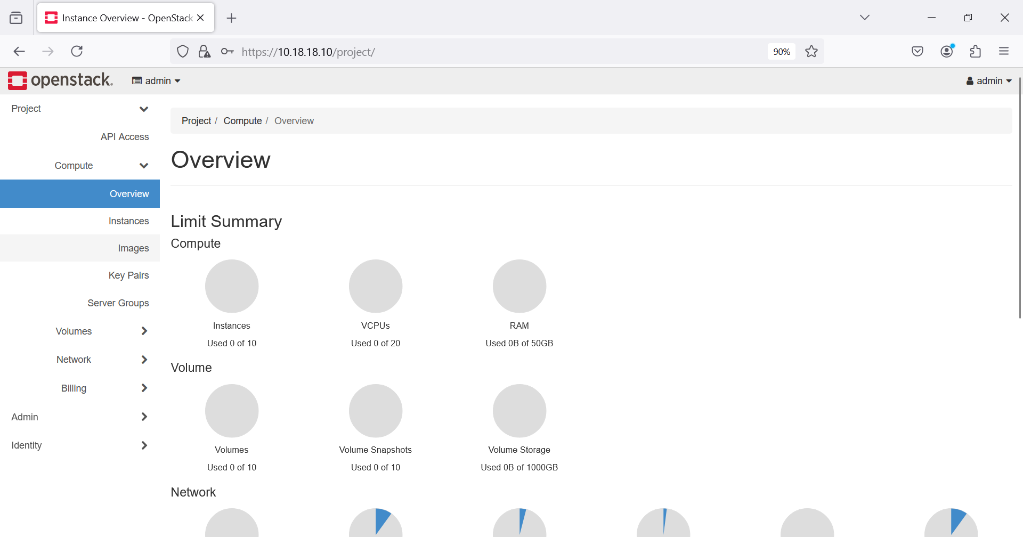The height and width of the screenshot is (537, 1023).
Task: Bookmark this page with the star icon
Action: pos(811,52)
